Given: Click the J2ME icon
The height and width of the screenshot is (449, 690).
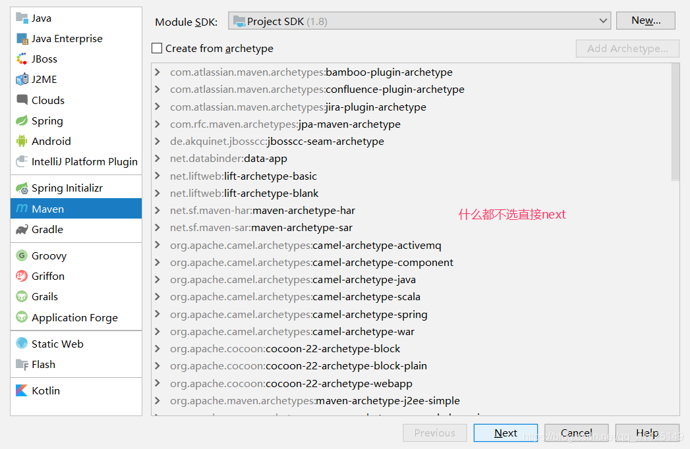Looking at the screenshot, I should pos(22,80).
